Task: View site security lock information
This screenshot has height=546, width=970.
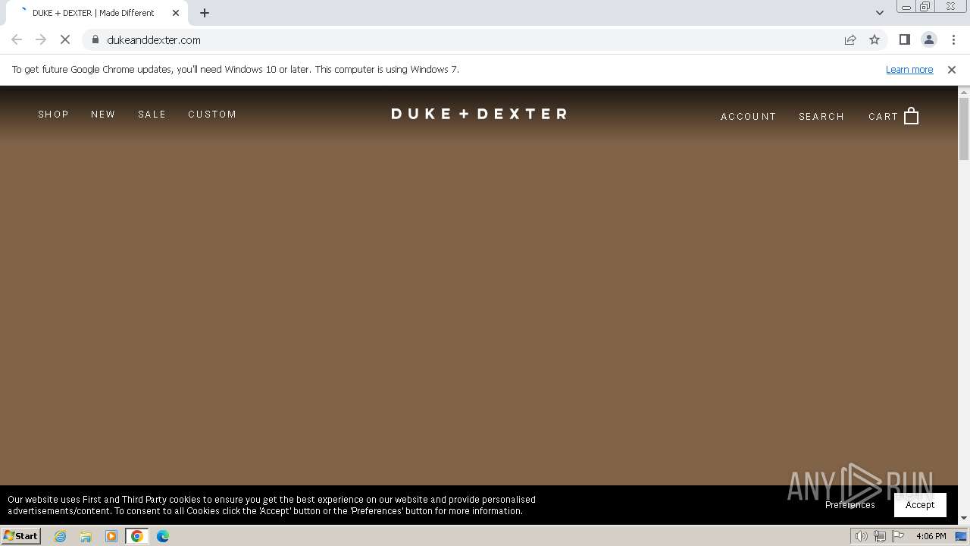Action: [x=95, y=39]
